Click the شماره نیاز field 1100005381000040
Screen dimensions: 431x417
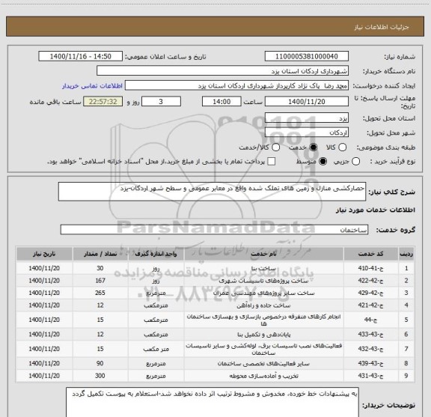pyautogui.click(x=307, y=56)
